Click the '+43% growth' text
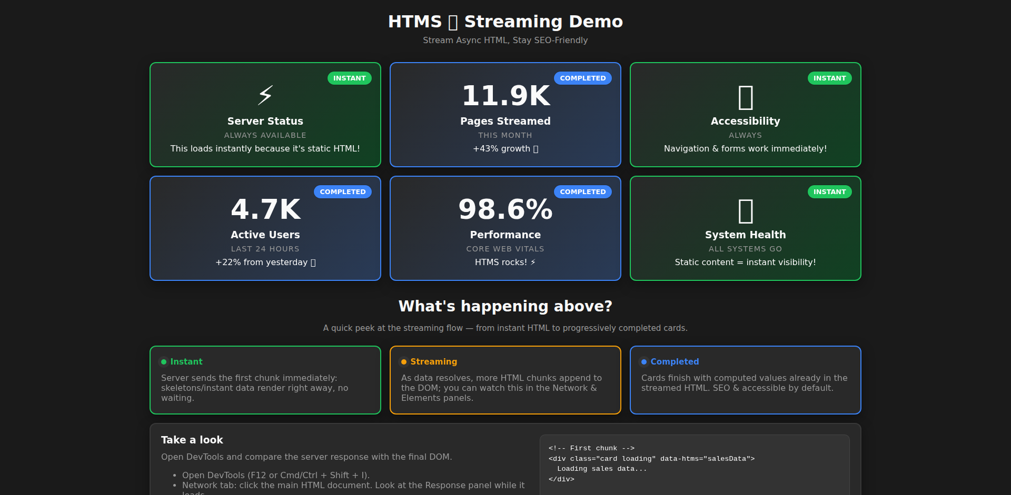Viewport: 1011px width, 495px height. [x=506, y=149]
